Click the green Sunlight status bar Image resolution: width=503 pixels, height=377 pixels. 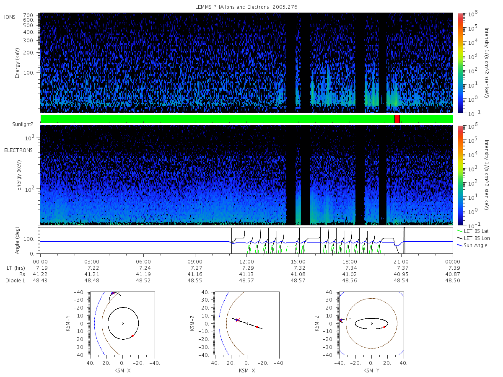click(246, 119)
